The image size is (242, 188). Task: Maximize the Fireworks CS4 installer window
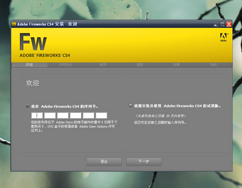click(222, 24)
